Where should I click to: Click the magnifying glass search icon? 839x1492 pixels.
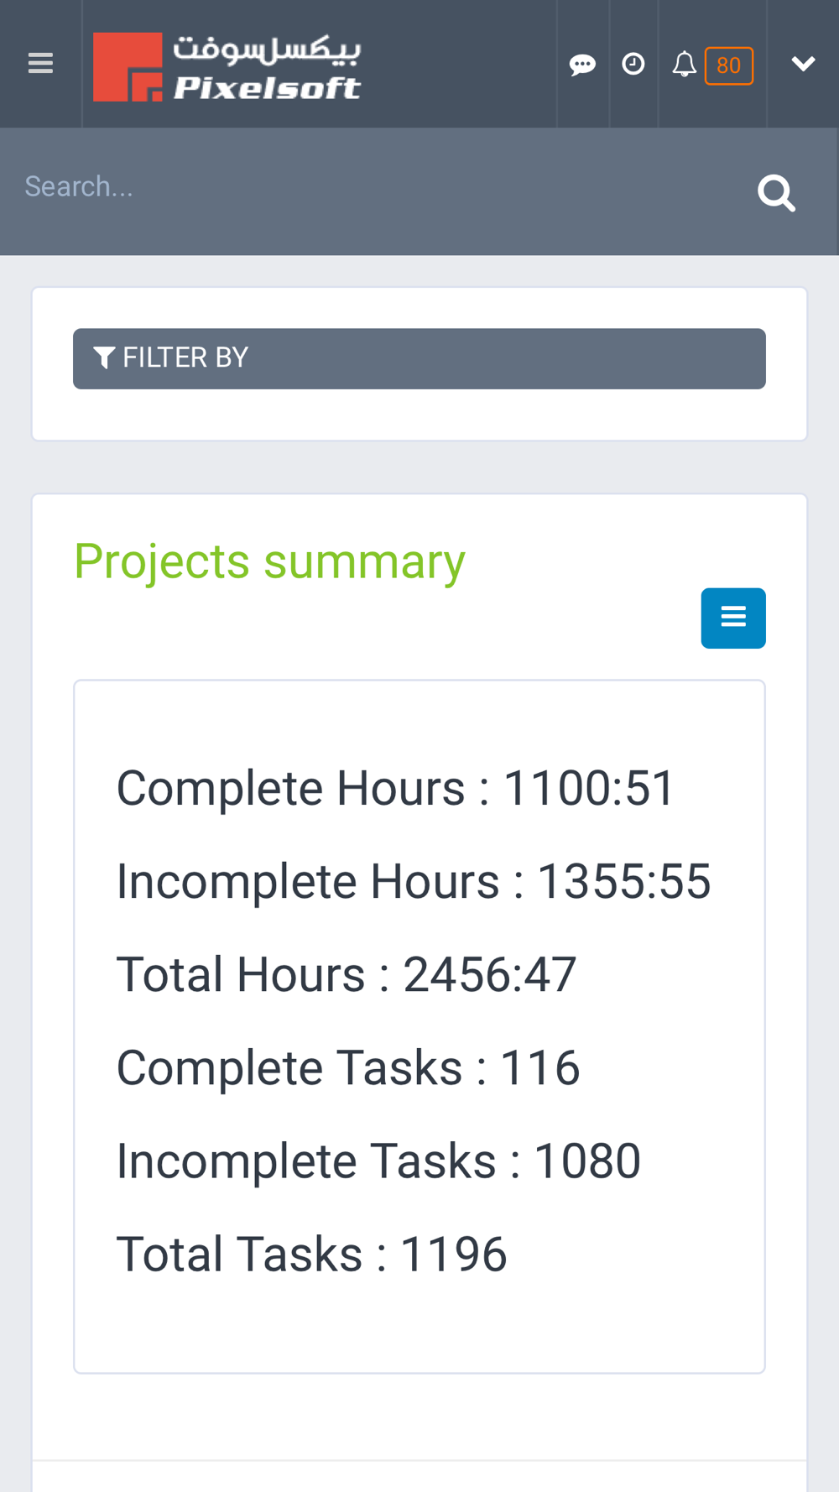[776, 194]
